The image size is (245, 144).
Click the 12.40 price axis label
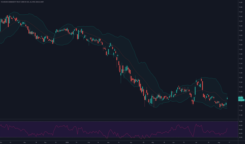(x=241, y=87)
